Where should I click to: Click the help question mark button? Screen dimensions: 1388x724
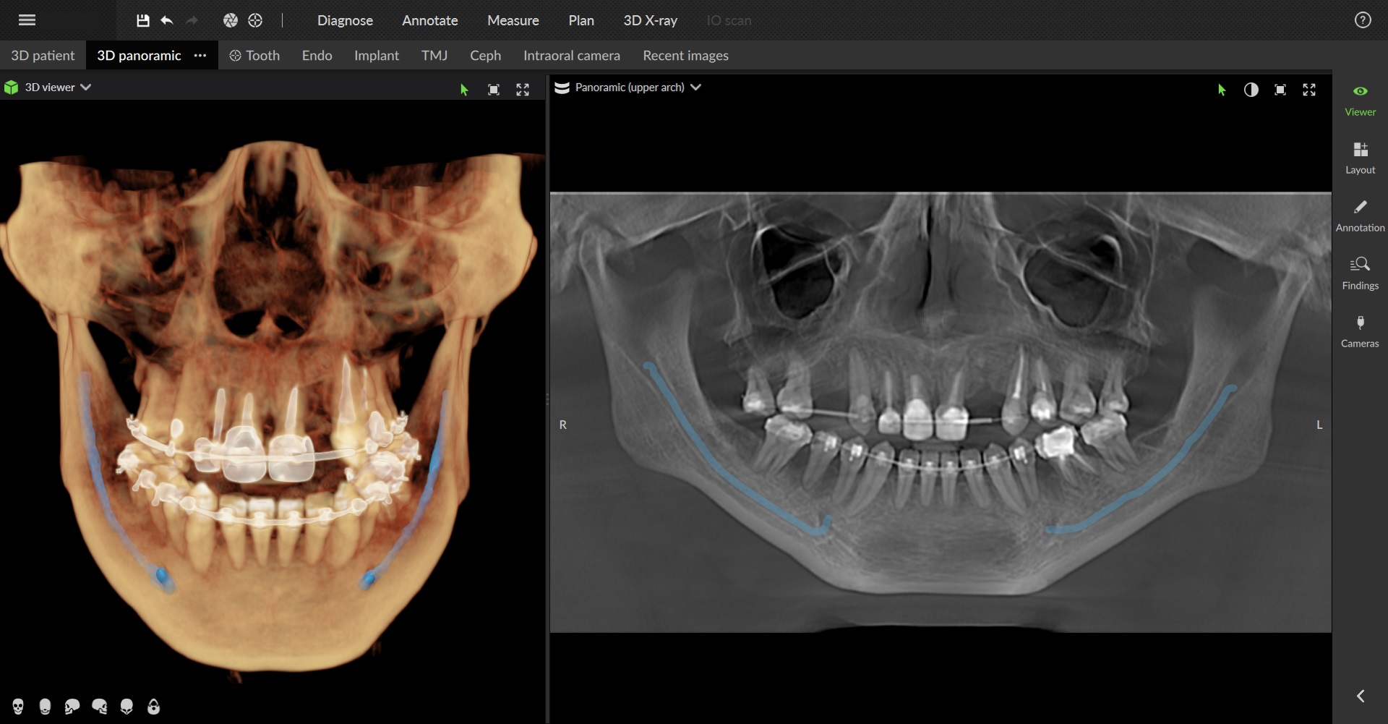point(1363,20)
